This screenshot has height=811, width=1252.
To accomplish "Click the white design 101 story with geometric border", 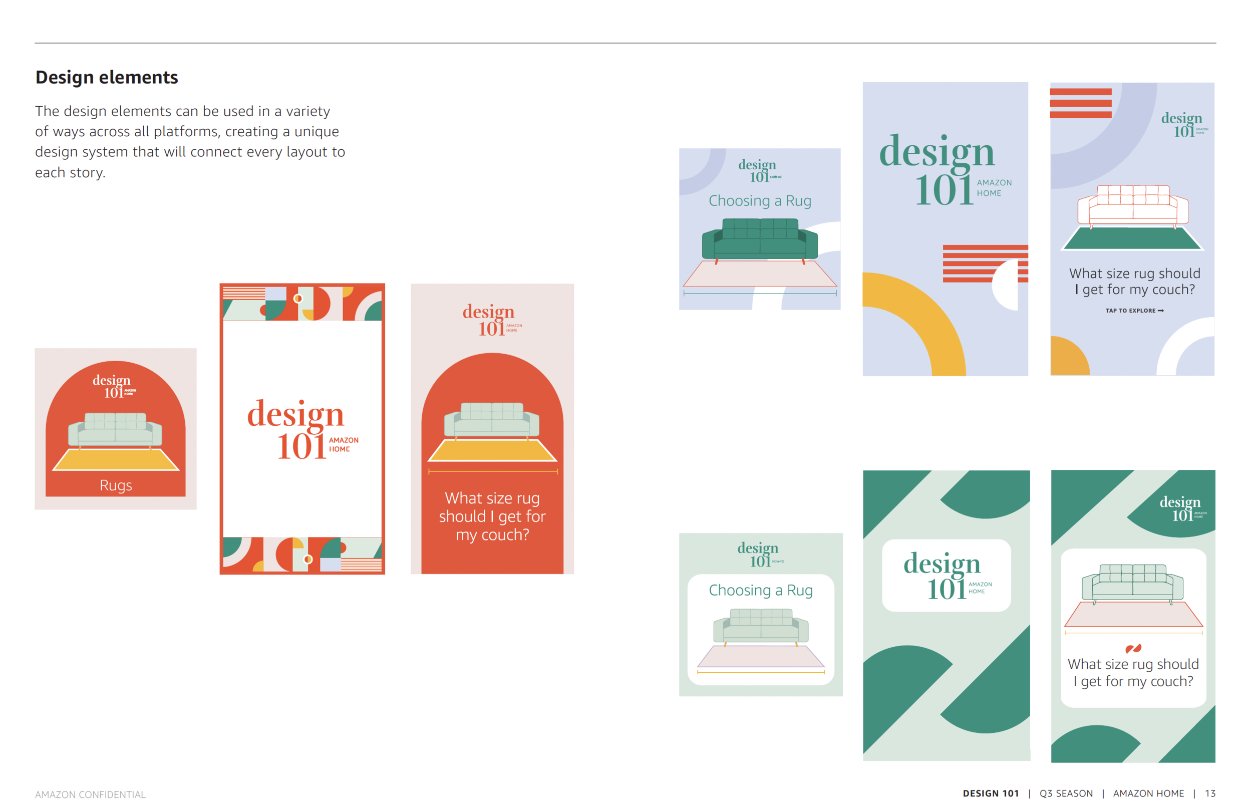I will (302, 428).
